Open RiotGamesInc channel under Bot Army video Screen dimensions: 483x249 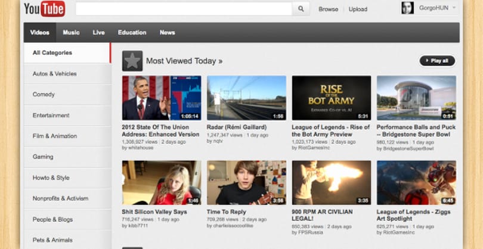314,148
